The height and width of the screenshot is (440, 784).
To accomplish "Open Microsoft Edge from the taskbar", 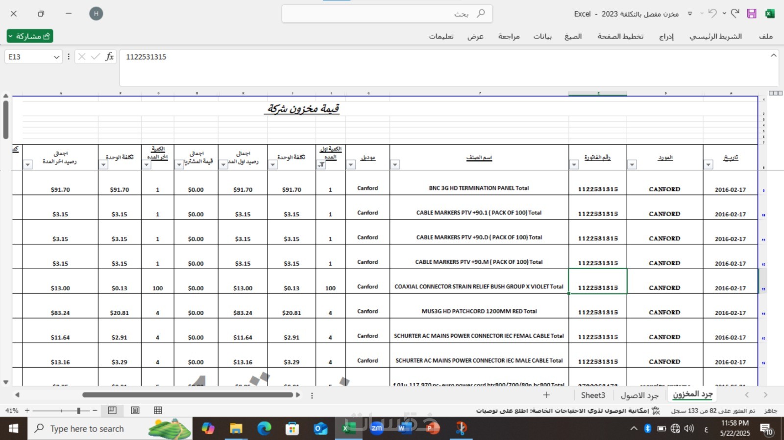I will click(x=264, y=429).
